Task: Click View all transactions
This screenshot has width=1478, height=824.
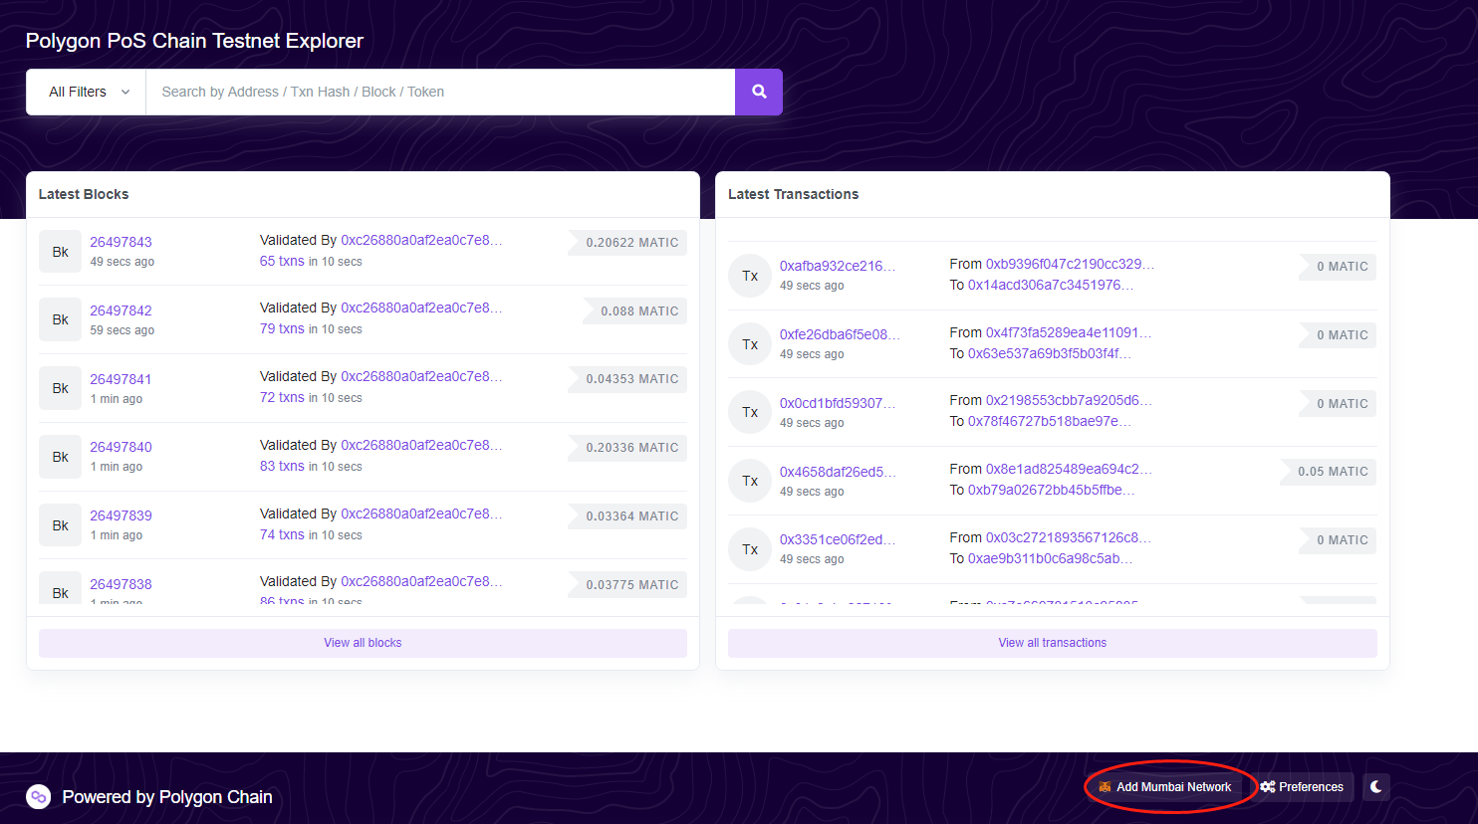Action: pos(1052,643)
